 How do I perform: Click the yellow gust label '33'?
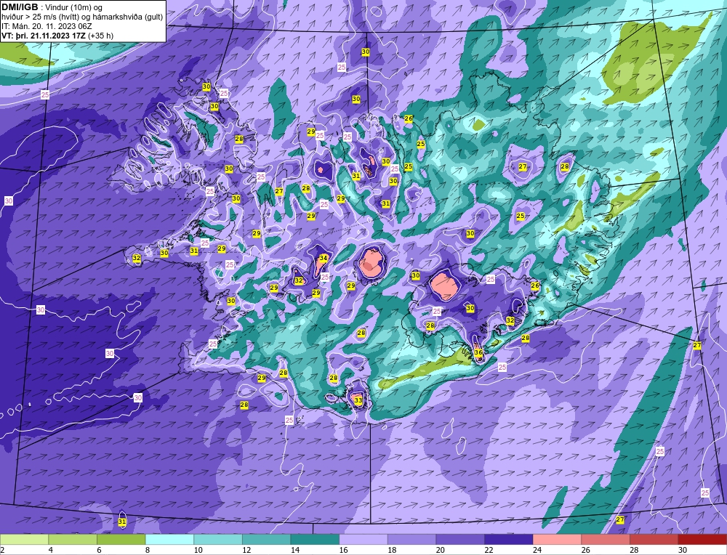358,400
